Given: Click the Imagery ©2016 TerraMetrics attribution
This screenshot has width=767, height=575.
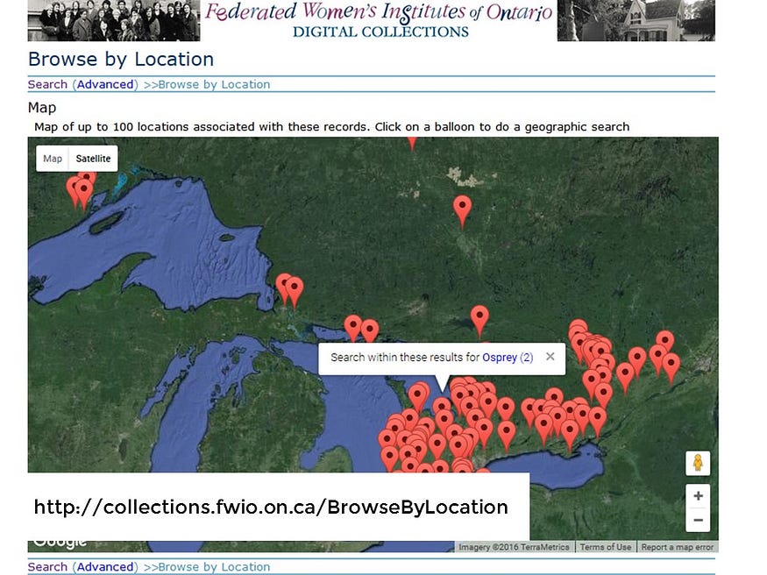Looking at the screenshot, I should tap(514, 547).
